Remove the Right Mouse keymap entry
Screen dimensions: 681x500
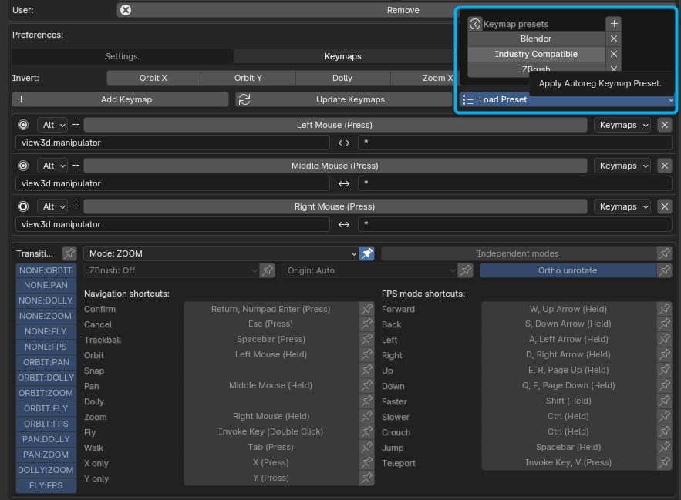pyautogui.click(x=665, y=206)
